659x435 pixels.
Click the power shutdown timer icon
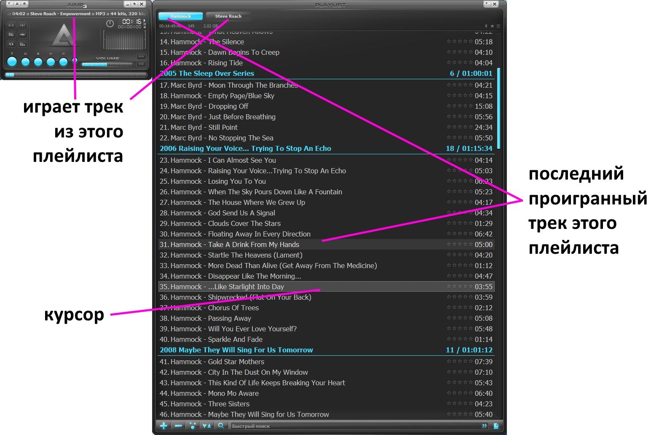click(110, 24)
